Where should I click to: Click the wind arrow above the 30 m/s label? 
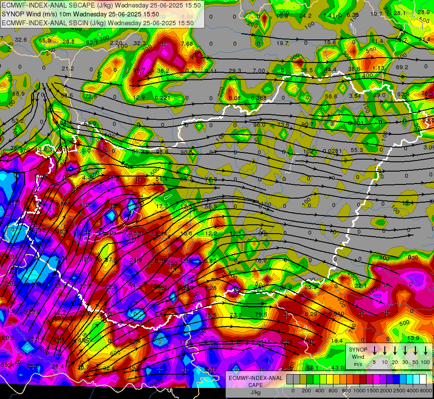pyautogui.click(x=405, y=350)
